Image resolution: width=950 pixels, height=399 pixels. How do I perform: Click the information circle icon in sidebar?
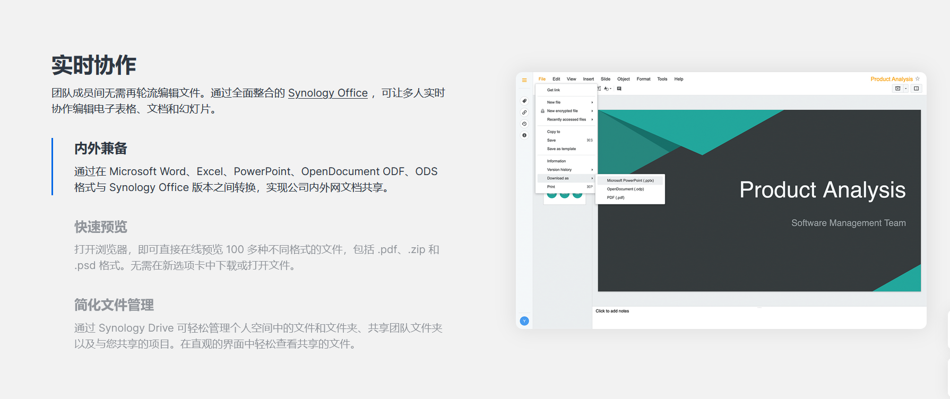[x=524, y=135]
